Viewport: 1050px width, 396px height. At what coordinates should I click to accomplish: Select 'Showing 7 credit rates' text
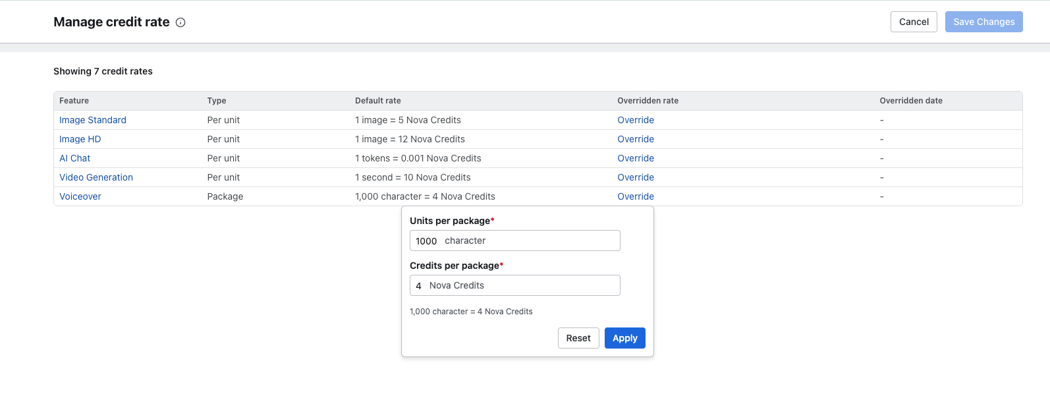coord(103,71)
